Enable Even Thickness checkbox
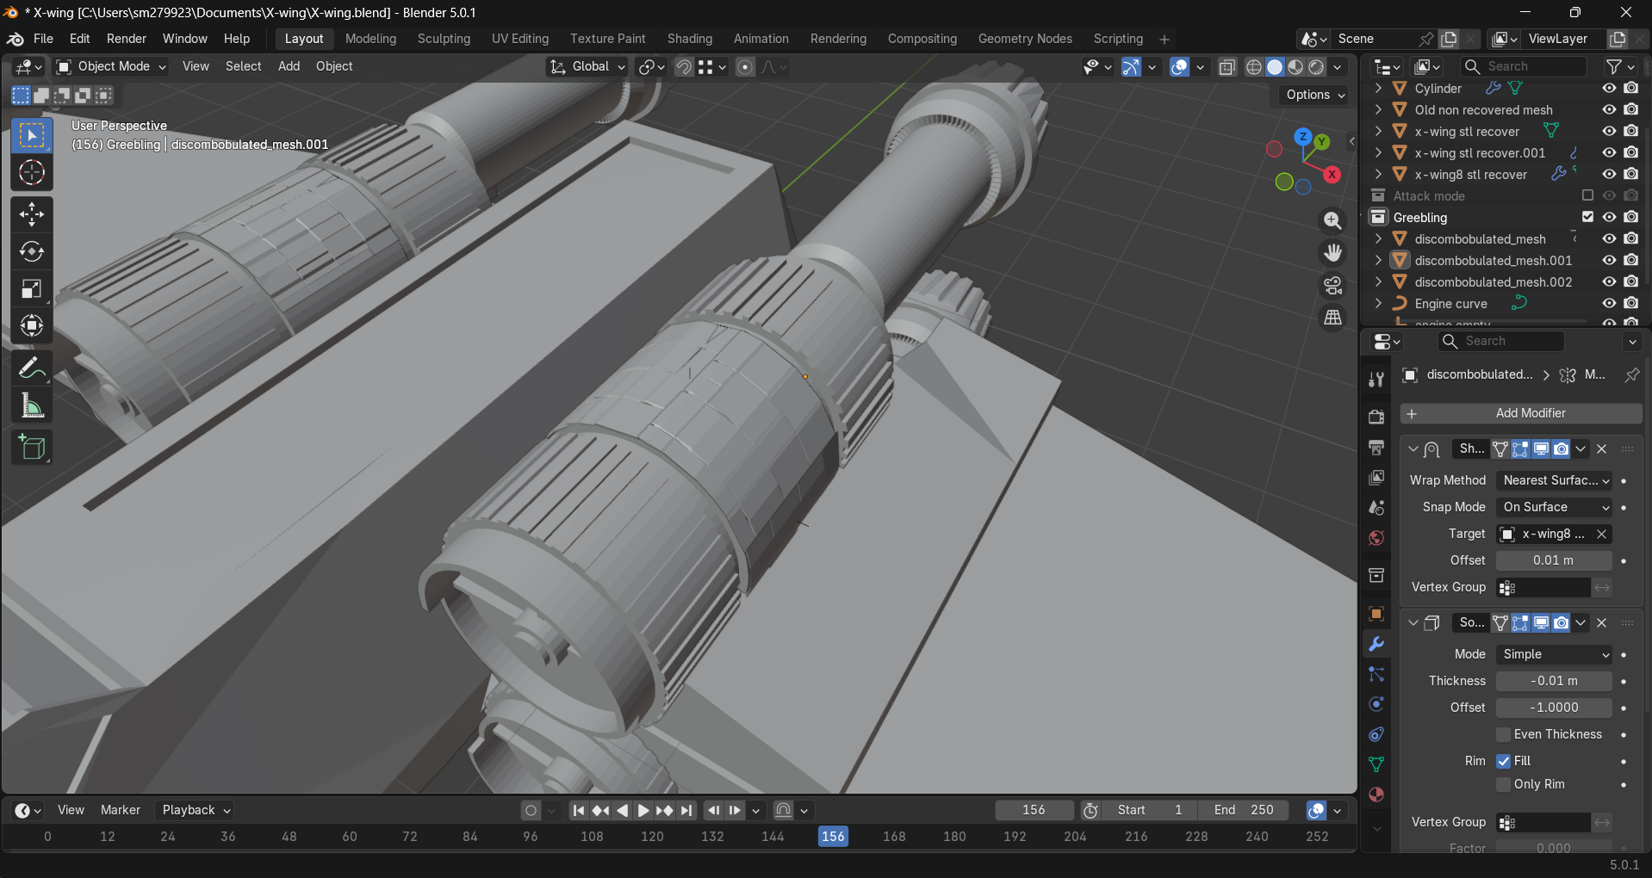Viewport: 1652px width, 878px height. tap(1504, 734)
